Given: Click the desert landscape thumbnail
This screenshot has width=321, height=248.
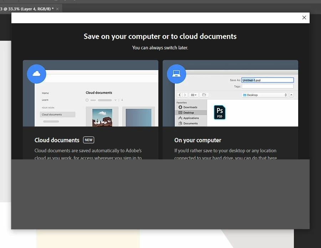Looking at the screenshot, I should (102, 118).
